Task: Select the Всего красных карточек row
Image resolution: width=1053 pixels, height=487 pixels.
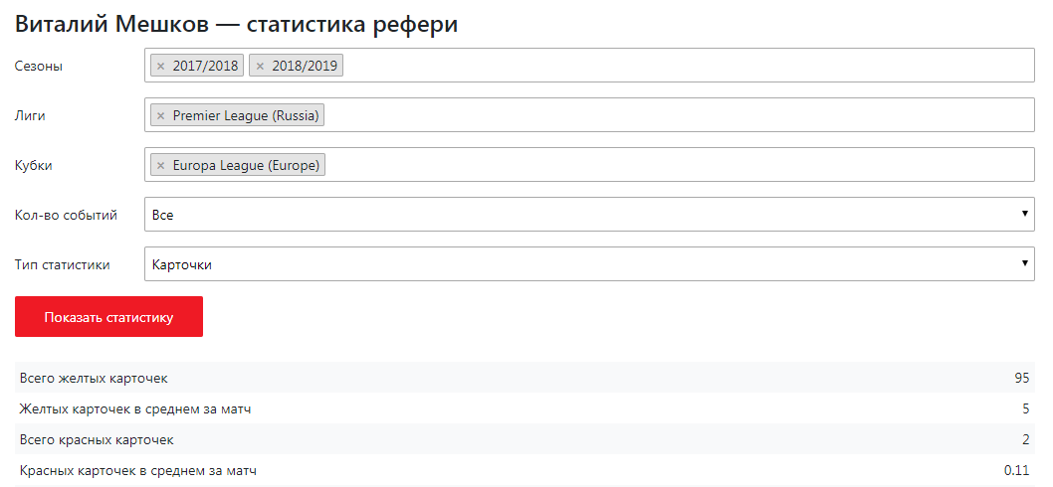Action: tap(524, 439)
